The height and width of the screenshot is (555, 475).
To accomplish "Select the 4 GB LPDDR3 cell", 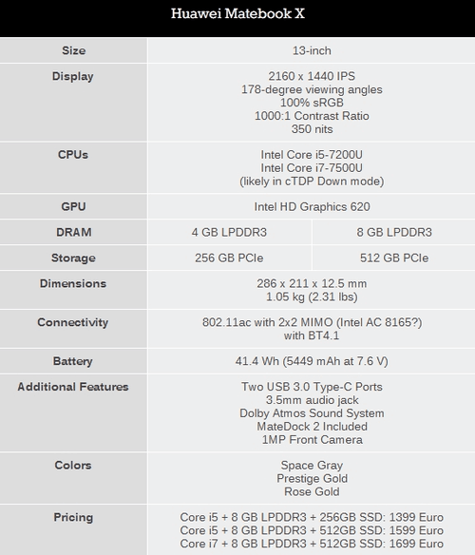I will point(229,232).
